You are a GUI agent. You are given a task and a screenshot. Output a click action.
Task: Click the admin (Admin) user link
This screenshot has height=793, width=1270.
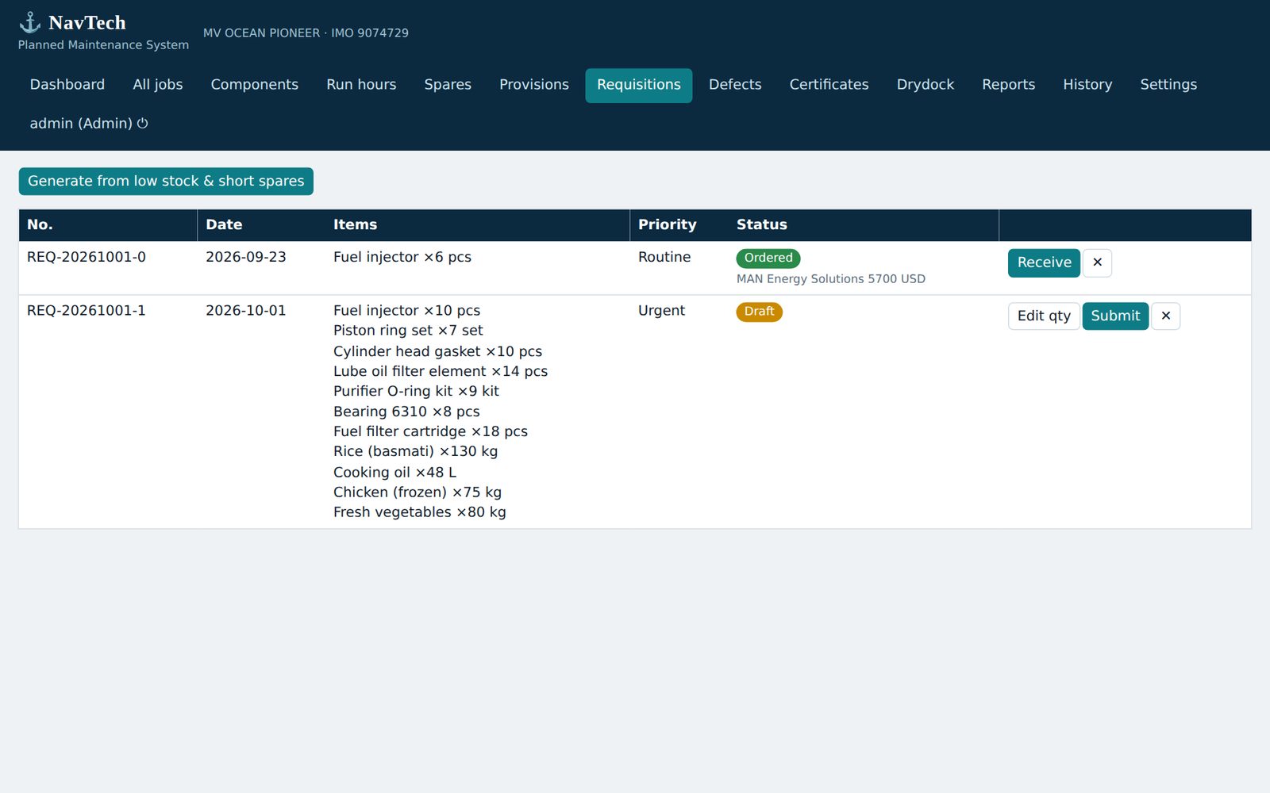(x=89, y=124)
